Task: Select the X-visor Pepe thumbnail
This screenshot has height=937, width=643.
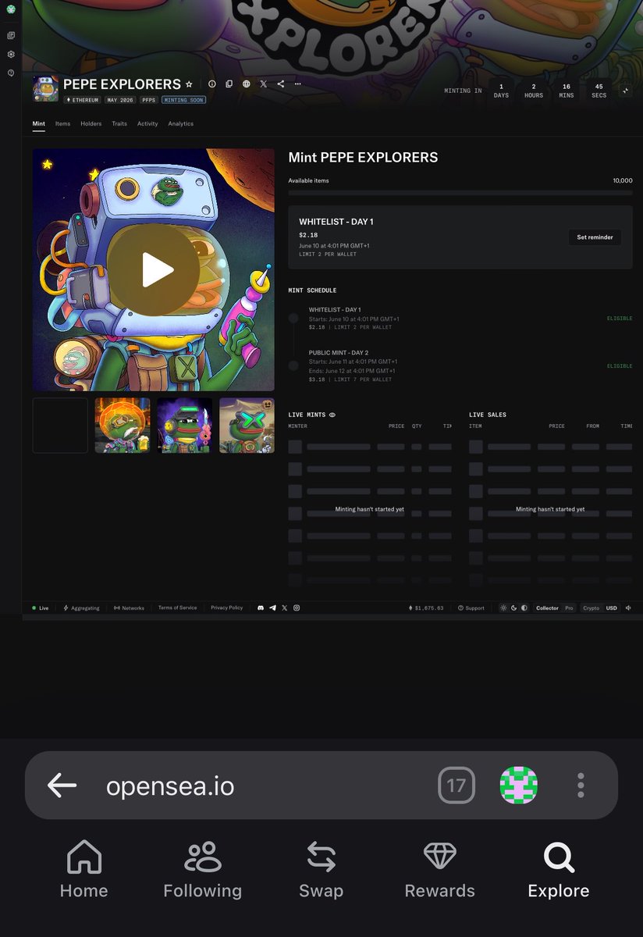Action: 247,426
